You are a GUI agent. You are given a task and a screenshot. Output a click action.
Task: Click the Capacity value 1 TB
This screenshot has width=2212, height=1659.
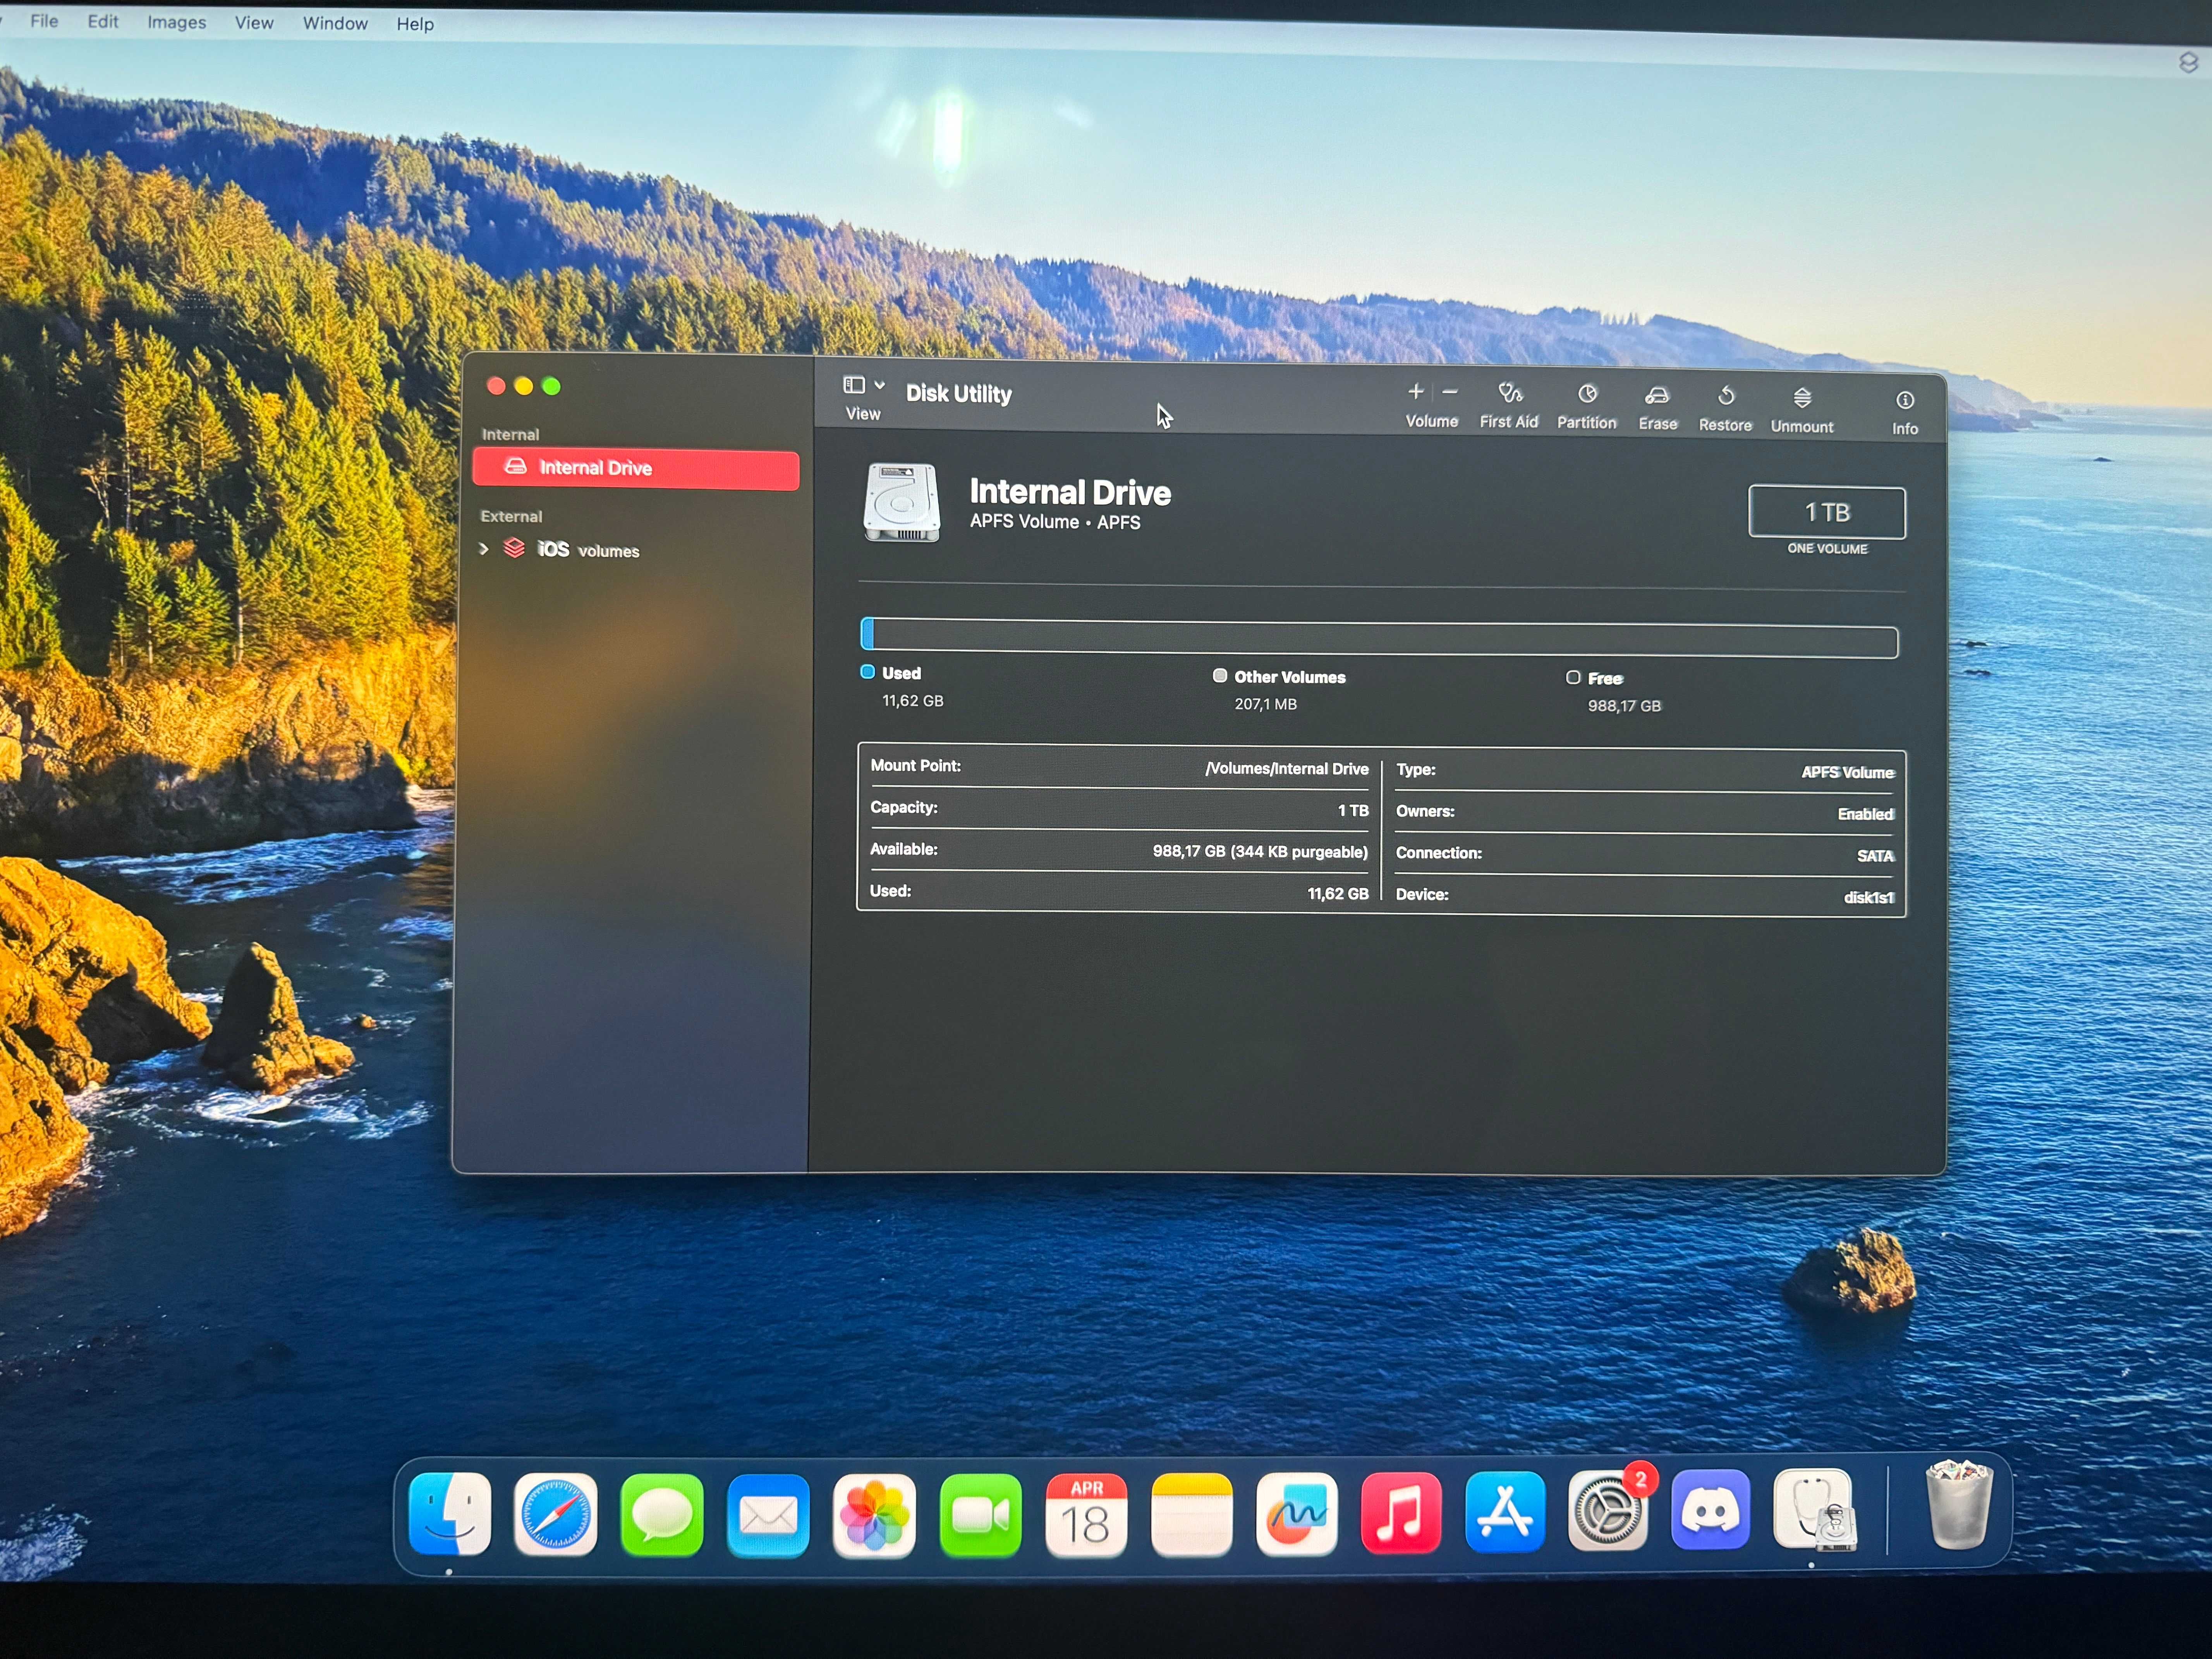coord(1353,811)
